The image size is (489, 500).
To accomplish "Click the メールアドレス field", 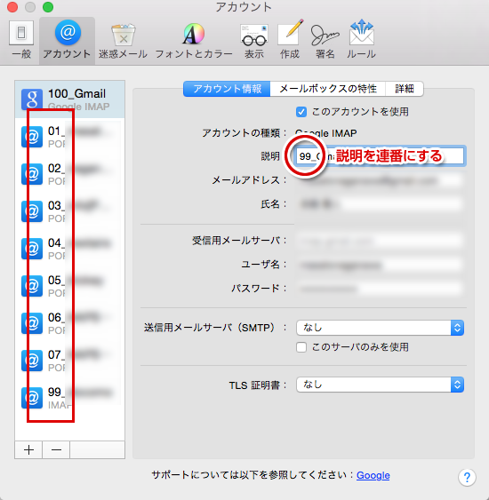I will tap(380, 180).
